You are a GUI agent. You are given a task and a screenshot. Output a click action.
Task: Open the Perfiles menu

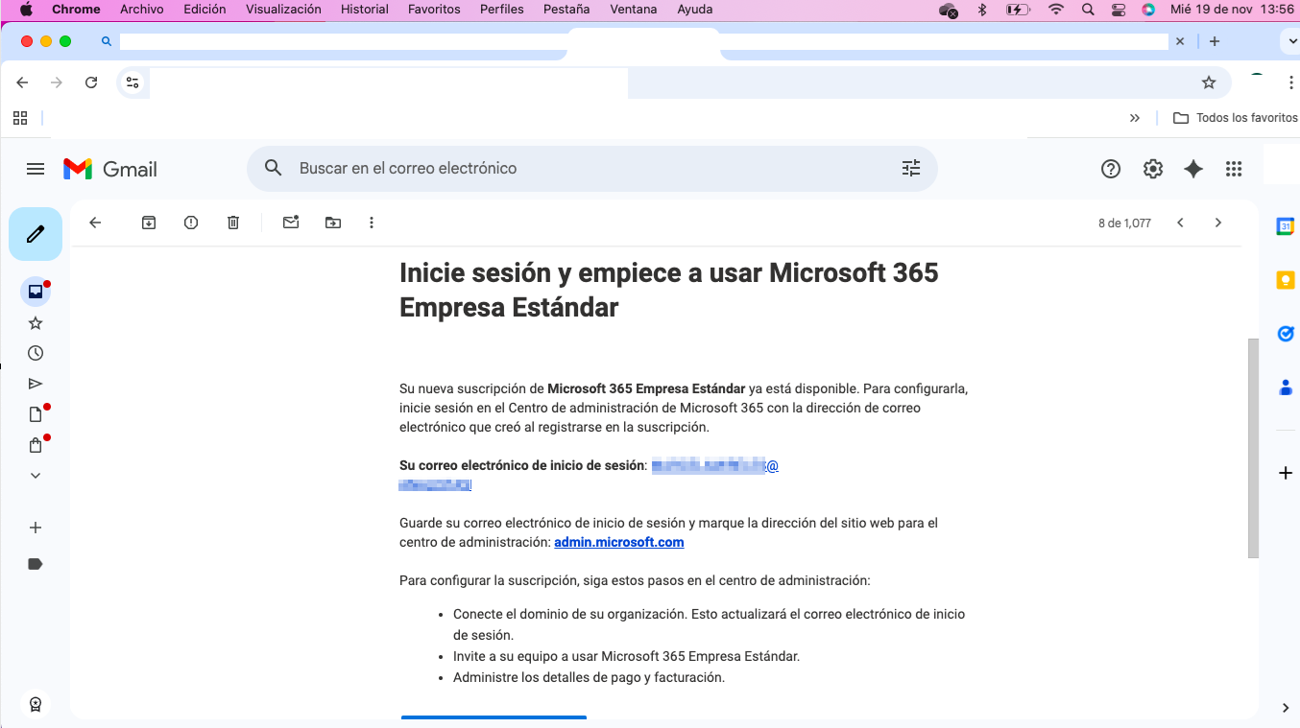click(502, 9)
